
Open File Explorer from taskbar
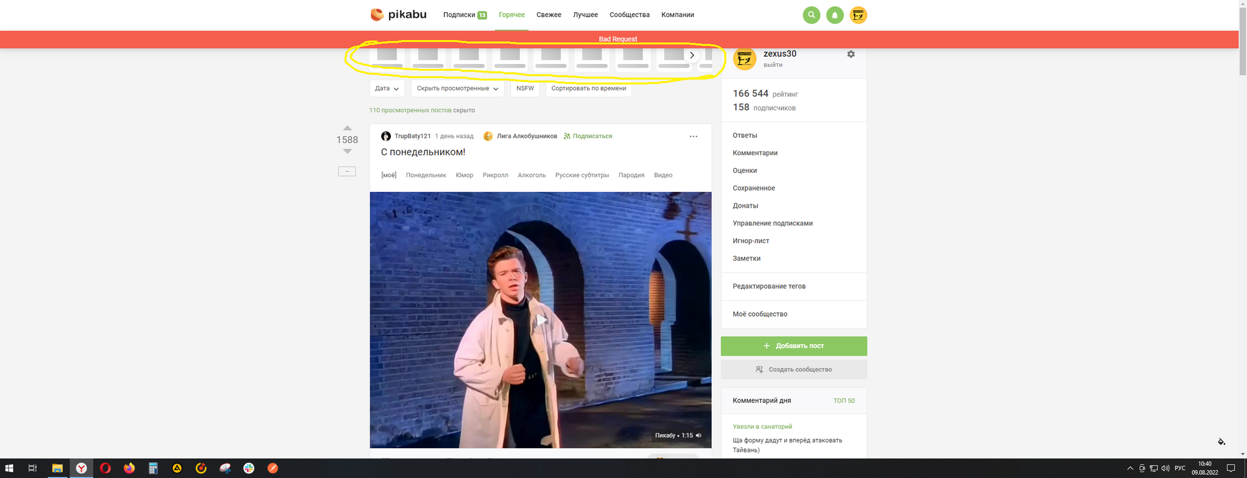click(x=57, y=468)
